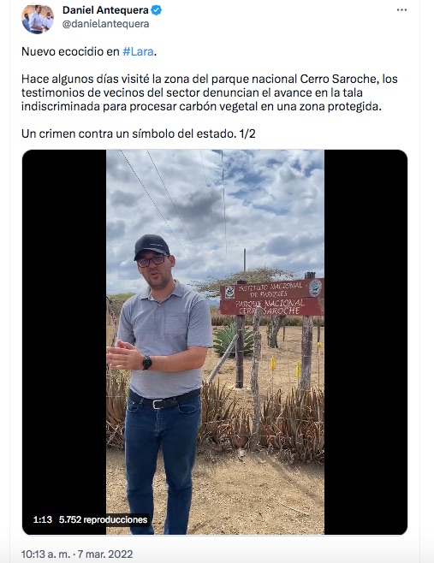Click the 1:13 video duration label

click(x=43, y=519)
